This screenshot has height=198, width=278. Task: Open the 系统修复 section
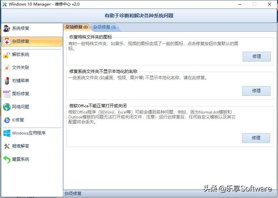click(32, 28)
